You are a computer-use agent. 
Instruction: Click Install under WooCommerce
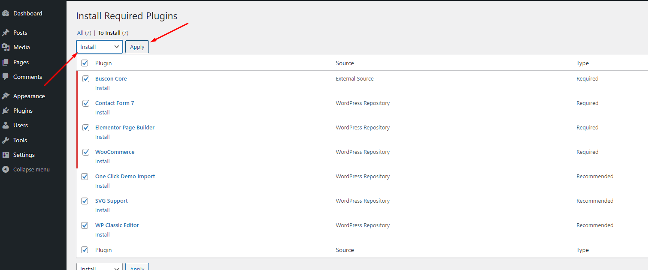pyautogui.click(x=103, y=161)
